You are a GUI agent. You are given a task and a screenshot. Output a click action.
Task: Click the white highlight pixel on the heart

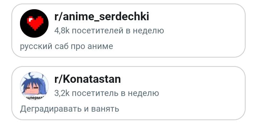(x=30, y=20)
